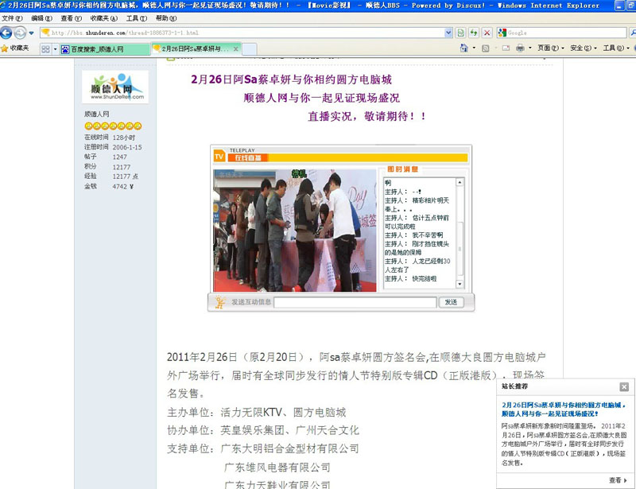Expand the Print dropdown arrow
The width and height of the screenshot is (636, 489).
[529, 49]
